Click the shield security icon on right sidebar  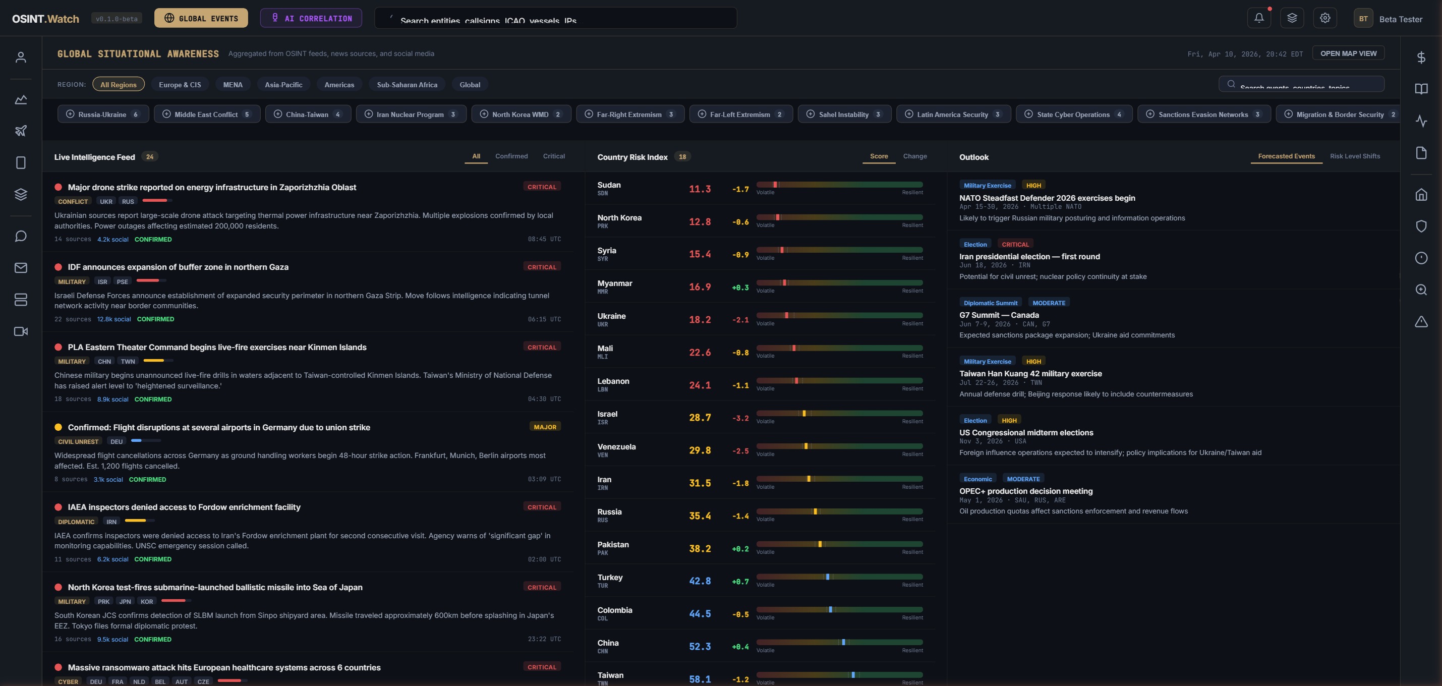pos(1421,226)
